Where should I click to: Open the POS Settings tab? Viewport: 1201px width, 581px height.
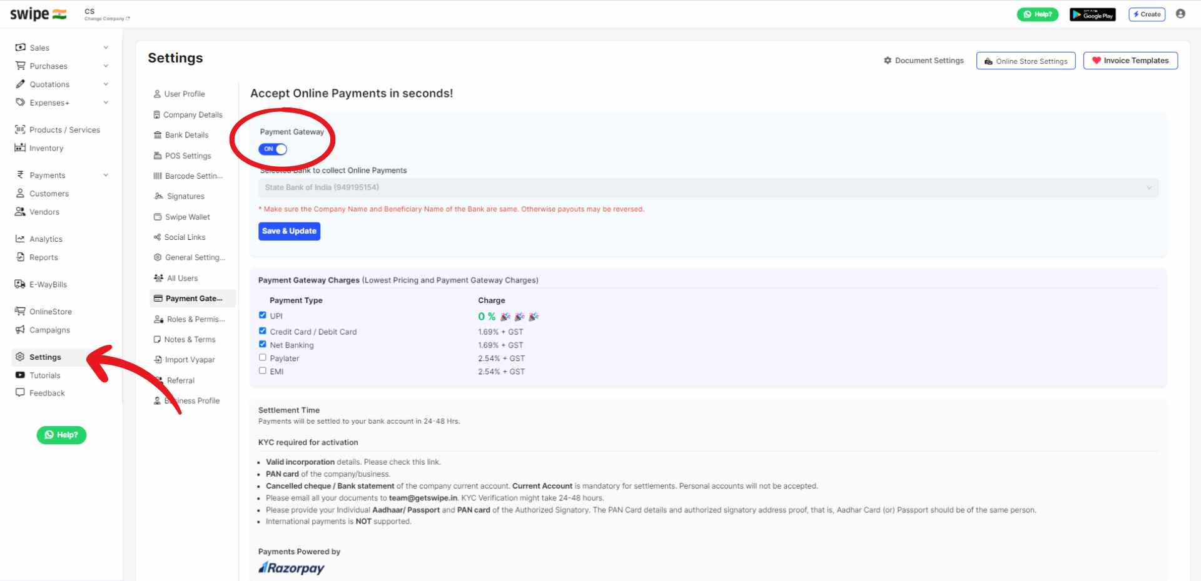183,156
